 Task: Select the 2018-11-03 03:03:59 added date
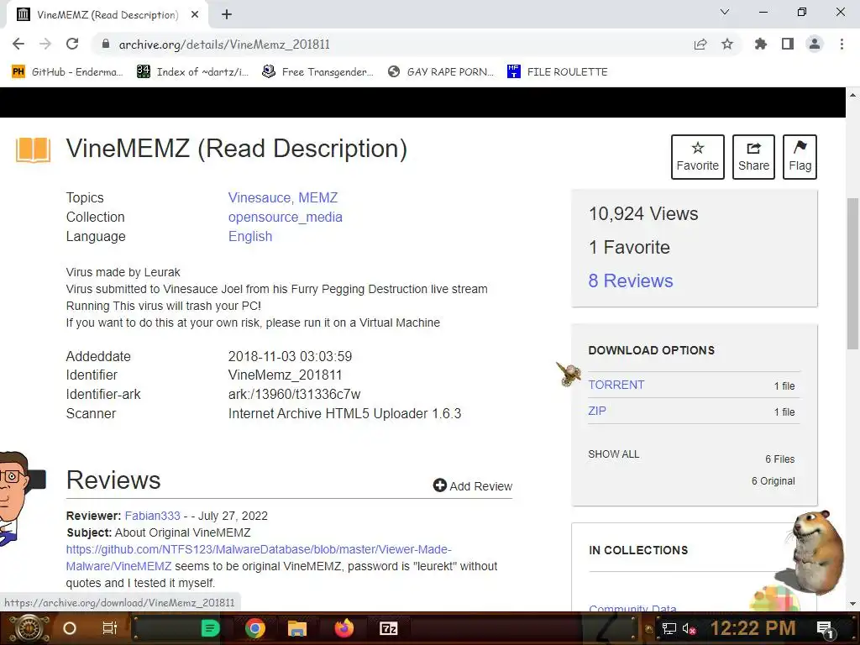pyautogui.click(x=290, y=356)
